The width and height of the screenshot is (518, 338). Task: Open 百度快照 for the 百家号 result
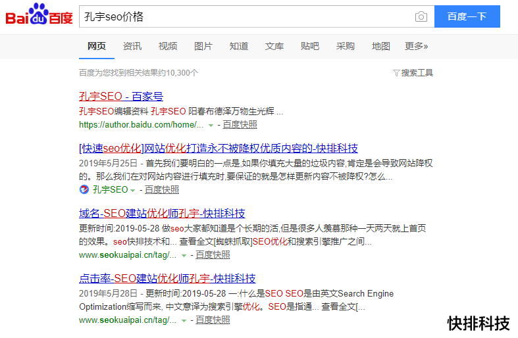tap(240, 125)
